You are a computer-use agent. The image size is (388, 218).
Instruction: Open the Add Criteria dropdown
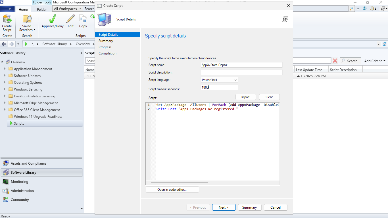pos(375,61)
